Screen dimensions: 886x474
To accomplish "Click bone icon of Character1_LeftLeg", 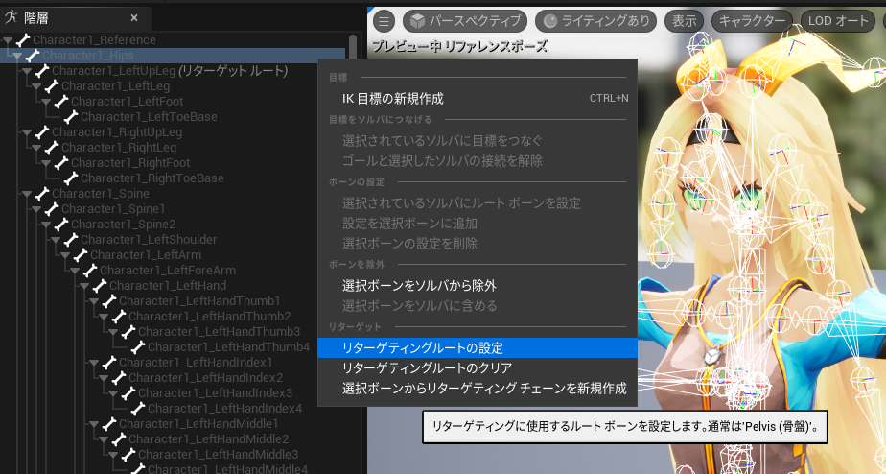I will (x=52, y=86).
